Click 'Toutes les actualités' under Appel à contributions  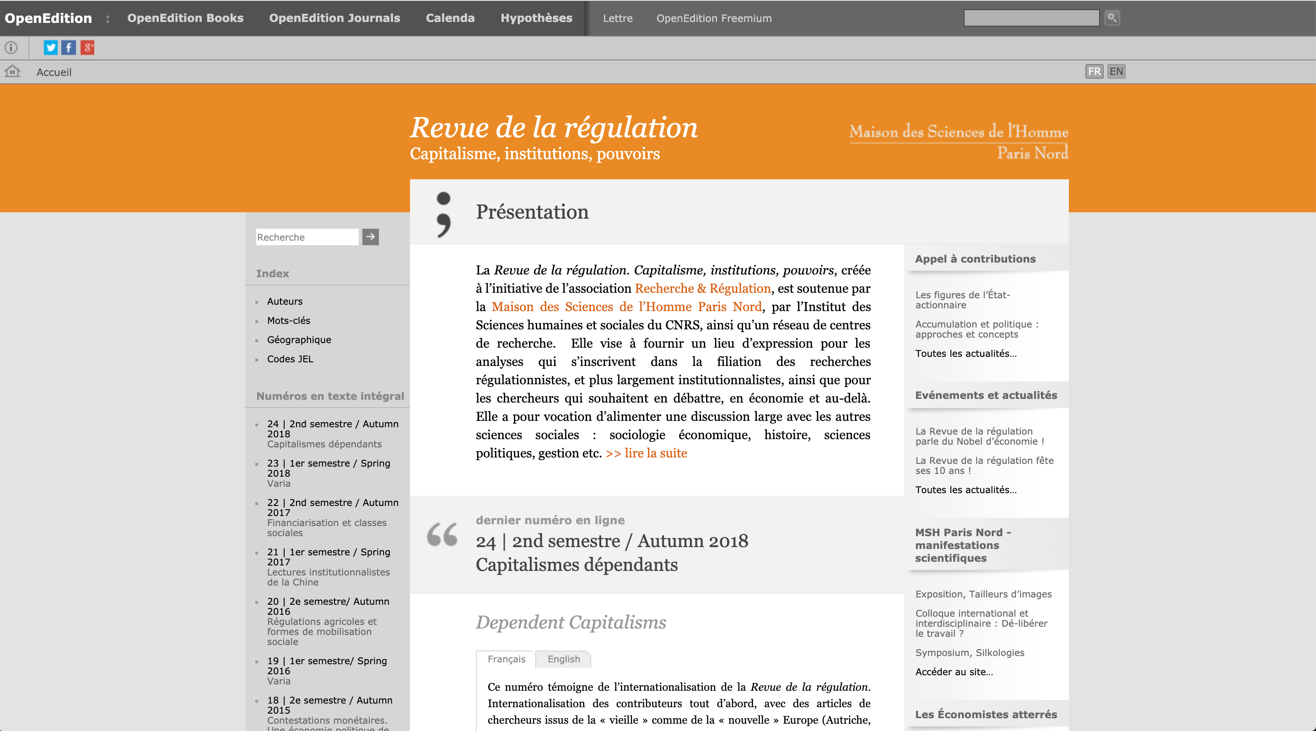(x=965, y=354)
